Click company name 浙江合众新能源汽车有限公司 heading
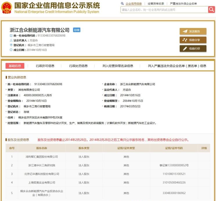Image resolution: width=216 pixels, height=201 pixels. tap(39, 30)
